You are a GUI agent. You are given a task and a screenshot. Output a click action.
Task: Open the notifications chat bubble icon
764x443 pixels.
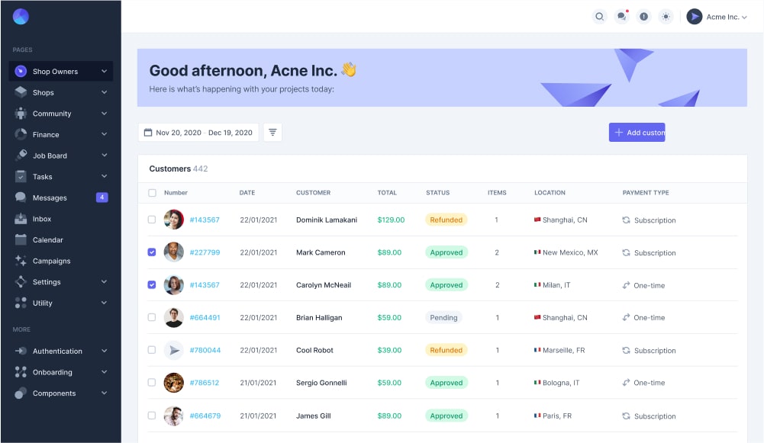(x=622, y=17)
